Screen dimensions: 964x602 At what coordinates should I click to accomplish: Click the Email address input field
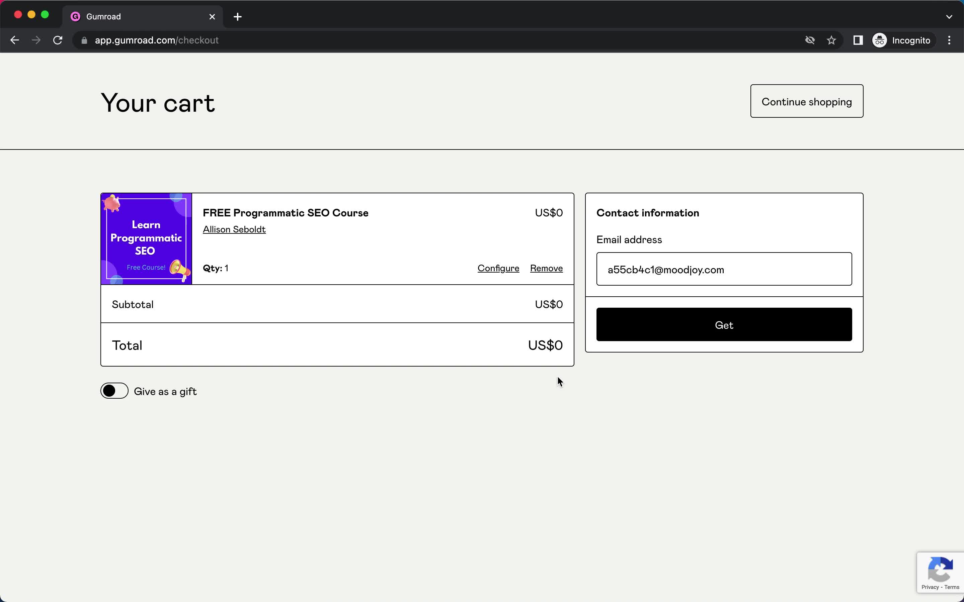click(x=724, y=269)
